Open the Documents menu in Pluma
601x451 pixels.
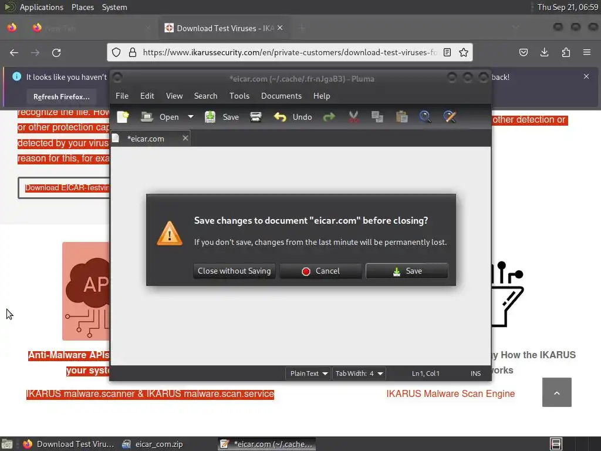click(x=281, y=96)
